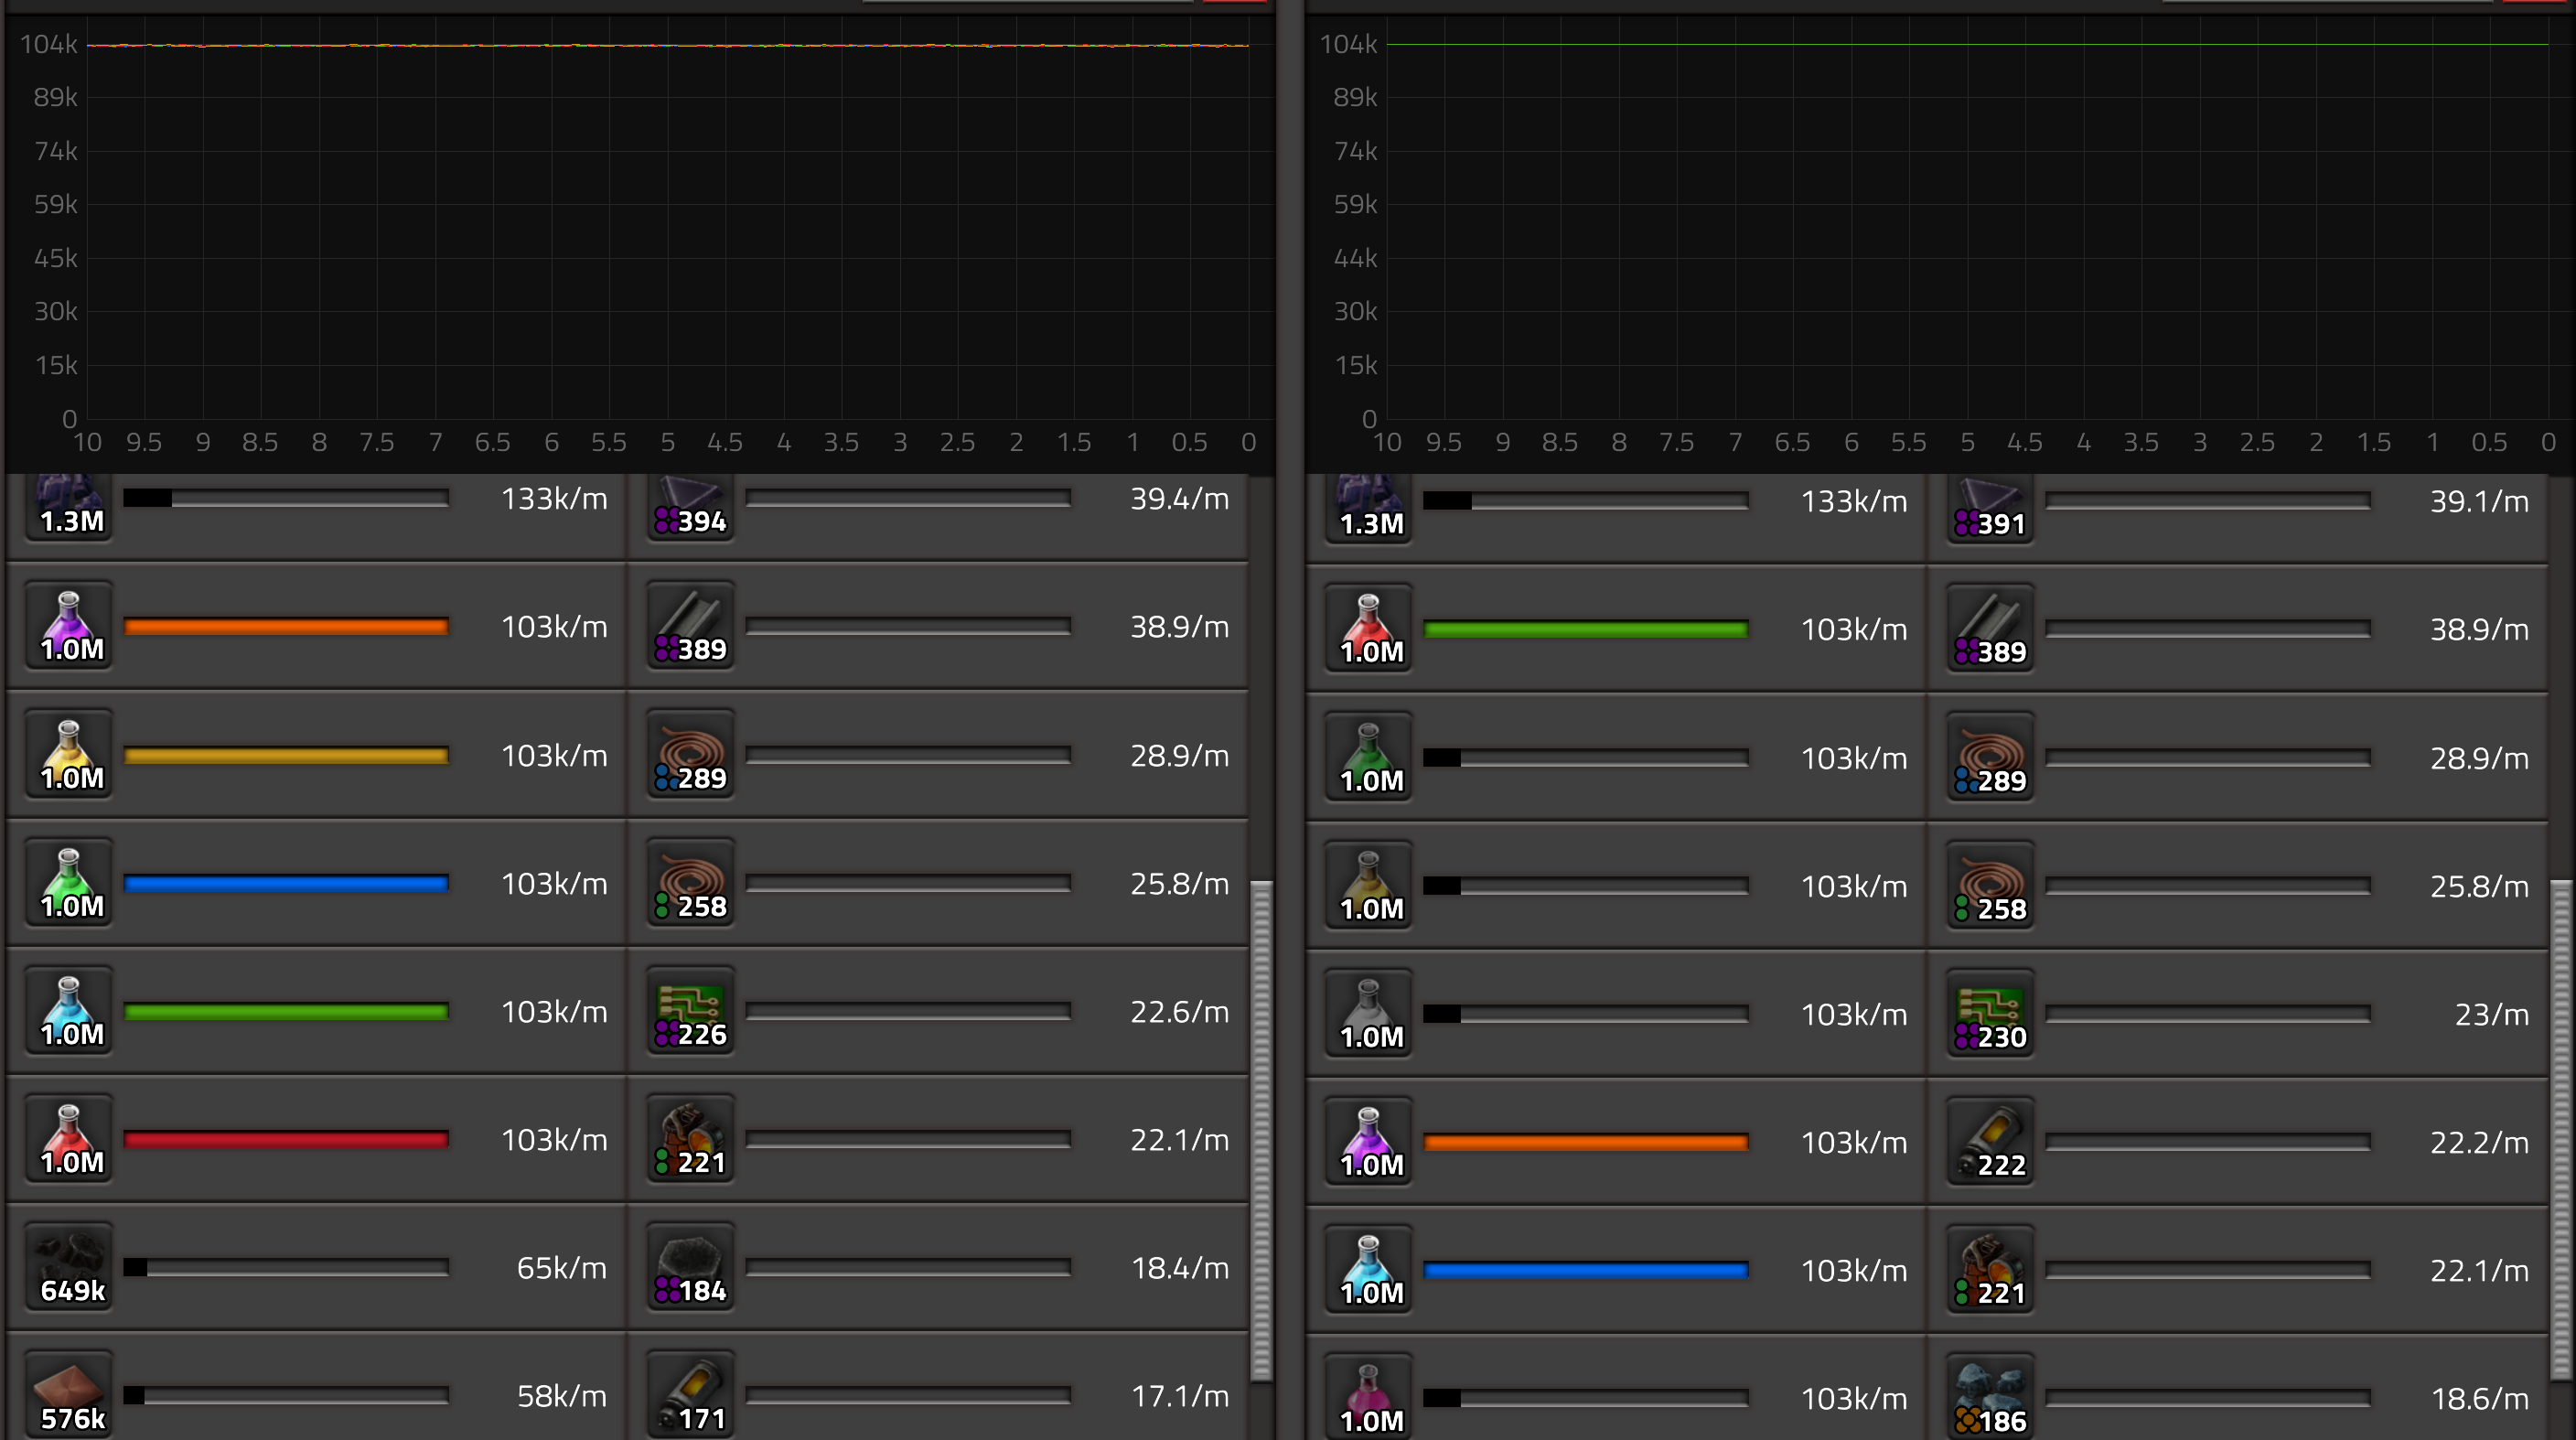Click the item icon showing count 394

click(x=691, y=507)
